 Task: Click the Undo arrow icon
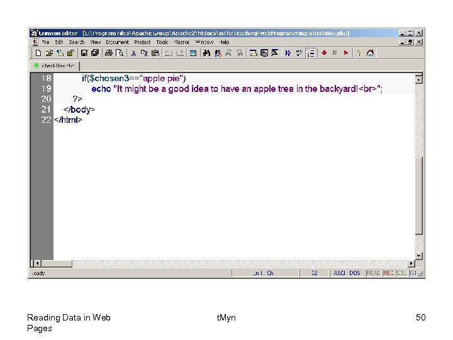tap(169, 53)
